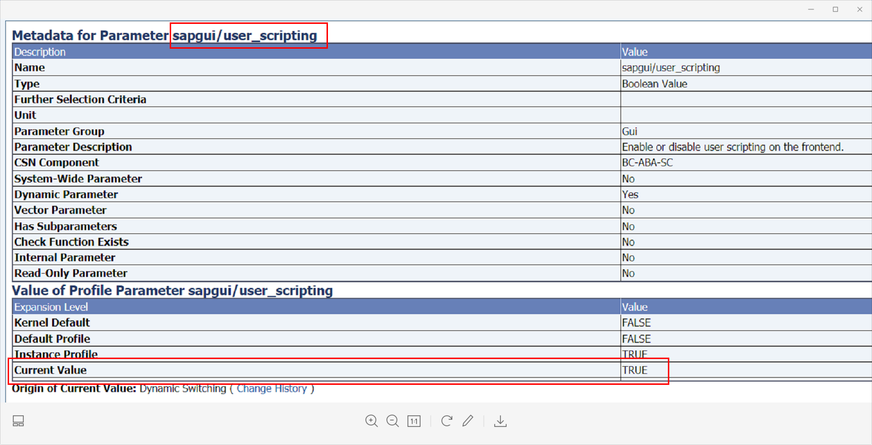Image resolution: width=872 pixels, height=445 pixels.
Task: Select the Instance Profile TRUE value
Action: tap(635, 354)
